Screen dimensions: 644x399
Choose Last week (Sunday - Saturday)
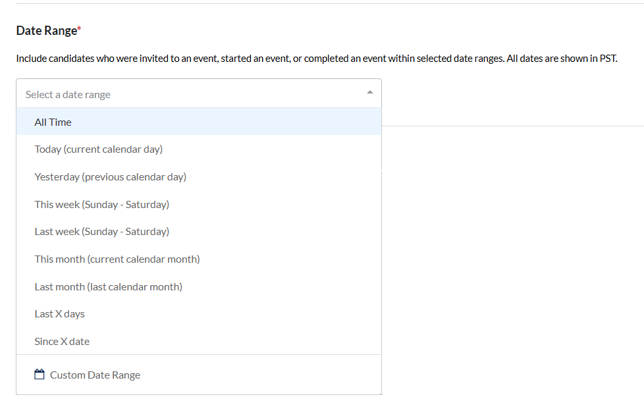(102, 232)
